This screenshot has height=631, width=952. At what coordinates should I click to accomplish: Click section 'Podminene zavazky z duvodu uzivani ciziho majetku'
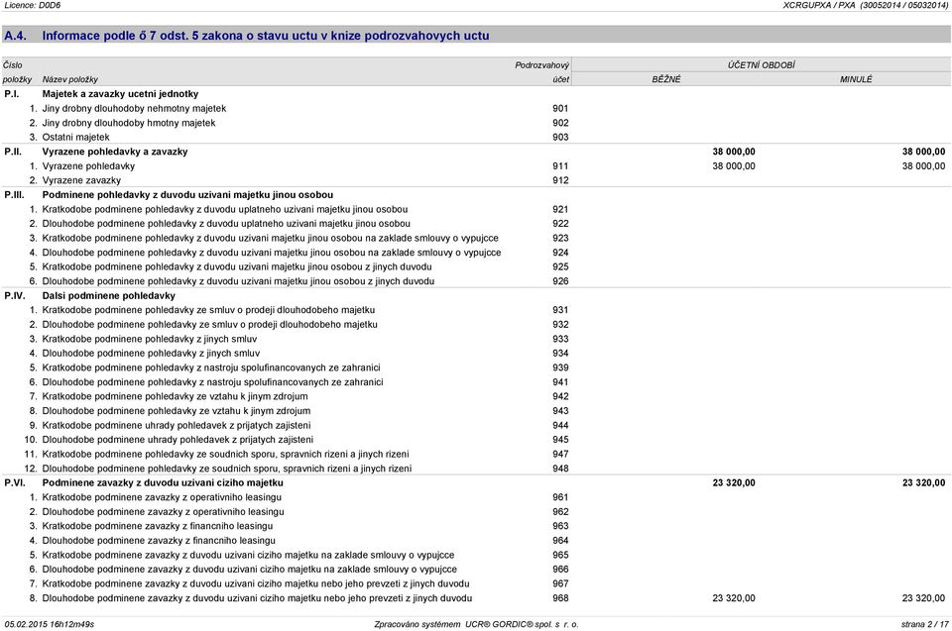(163, 483)
